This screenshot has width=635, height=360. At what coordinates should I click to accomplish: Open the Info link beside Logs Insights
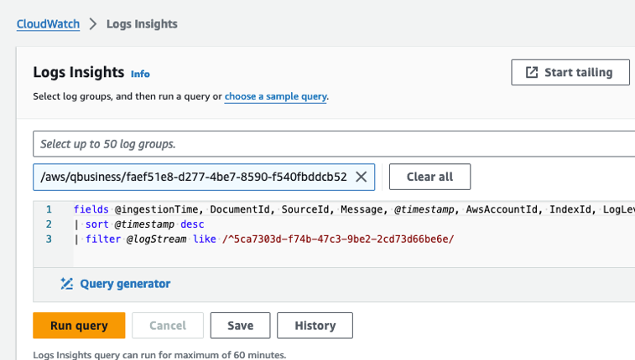pyautogui.click(x=140, y=74)
